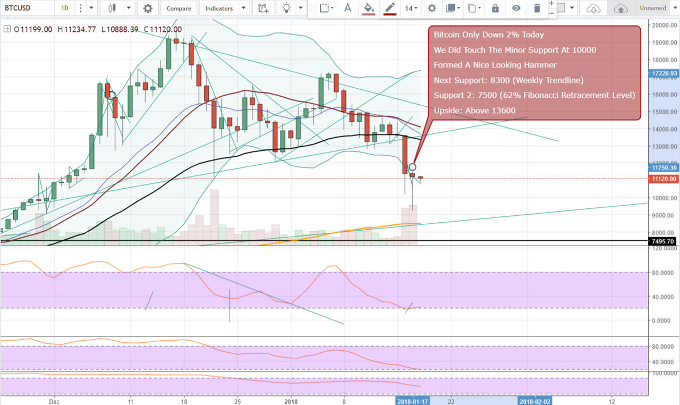
Task: Select the 1D timeframe
Action: coord(65,8)
